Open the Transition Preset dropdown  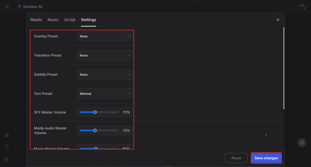tap(105, 55)
